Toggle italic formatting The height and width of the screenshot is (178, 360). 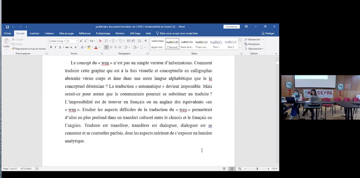pyautogui.click(x=56, y=47)
